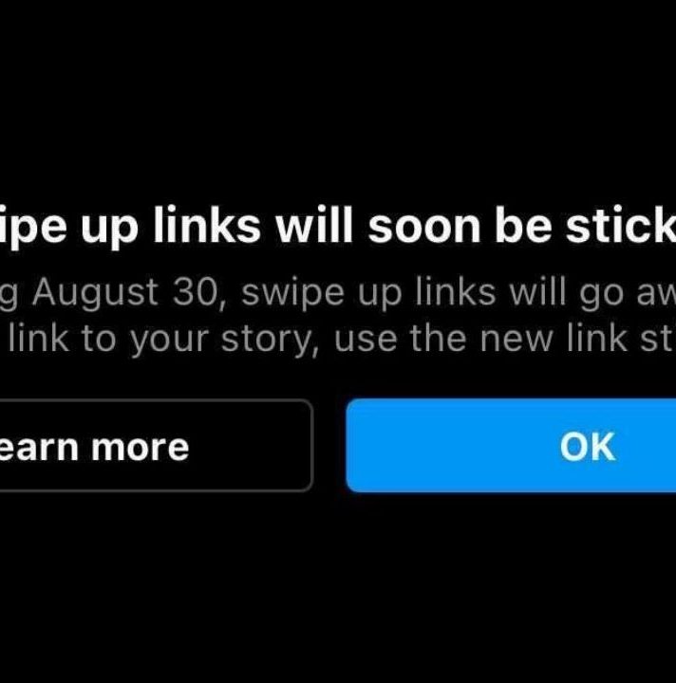Select the word 'August' in the description
676x683 pixels.
point(95,294)
